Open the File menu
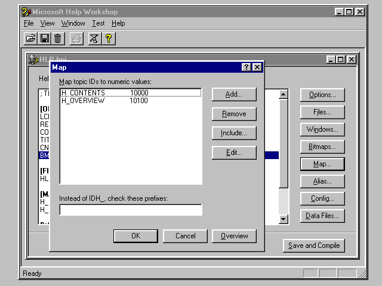The width and height of the screenshot is (382, 286). tap(29, 23)
